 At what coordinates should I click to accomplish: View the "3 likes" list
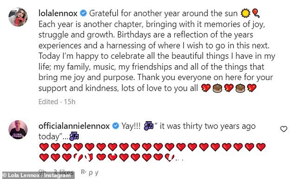64,172
